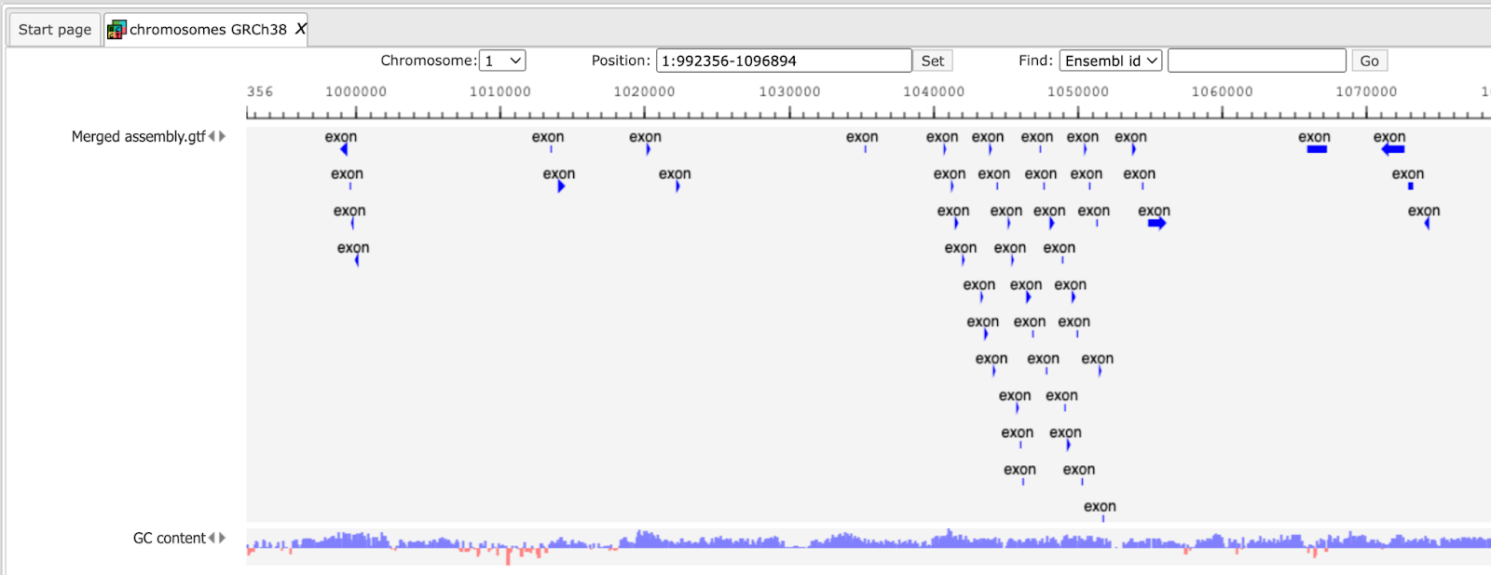The width and height of the screenshot is (1491, 575).
Task: Select the wide exon bar near 1066000
Action: pos(1317,149)
